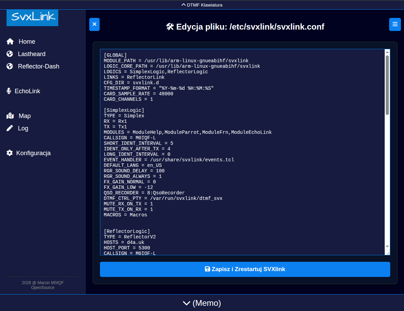Go to Reflector-Dash menu item
404x311 pixels.
[x=38, y=66]
